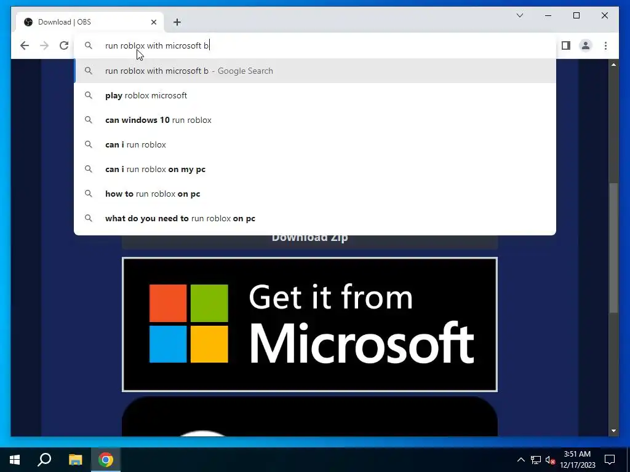Click the browser forward arrow
630x472 pixels.
tap(44, 45)
